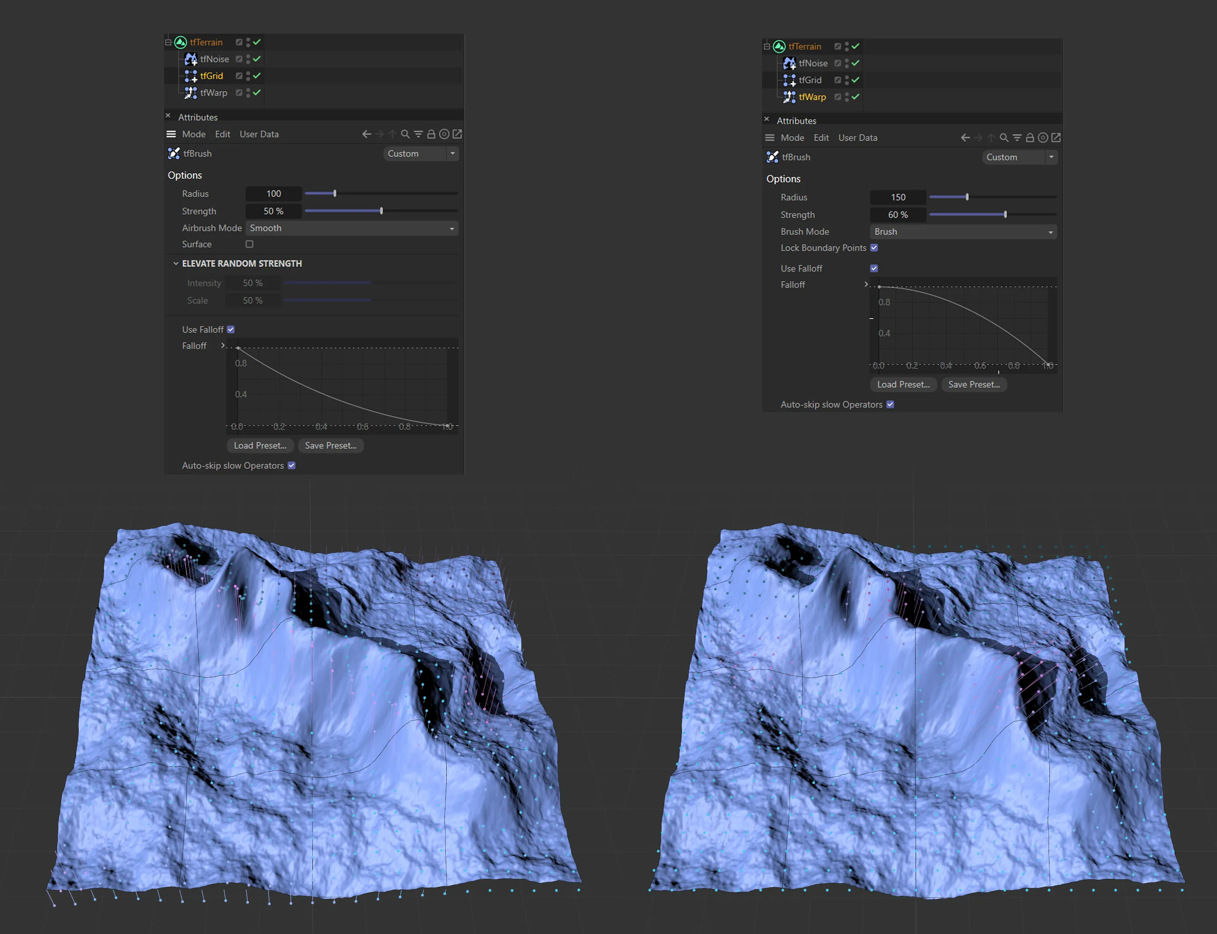Click the lock icon in right Attributes panel
The width and height of the screenshot is (1217, 934).
coord(1030,138)
